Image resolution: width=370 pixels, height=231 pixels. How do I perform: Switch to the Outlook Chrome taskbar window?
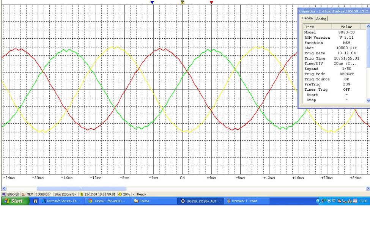[108, 201]
